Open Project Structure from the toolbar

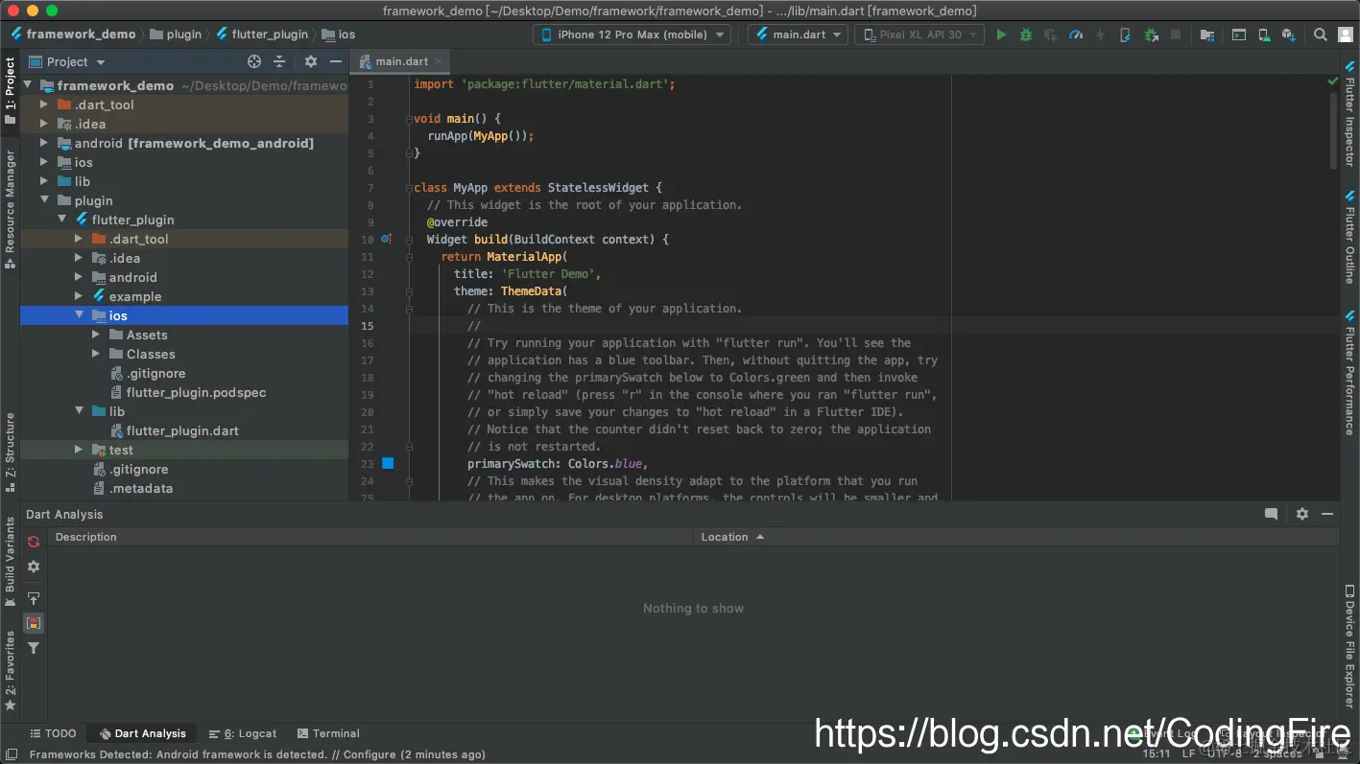(x=1207, y=35)
